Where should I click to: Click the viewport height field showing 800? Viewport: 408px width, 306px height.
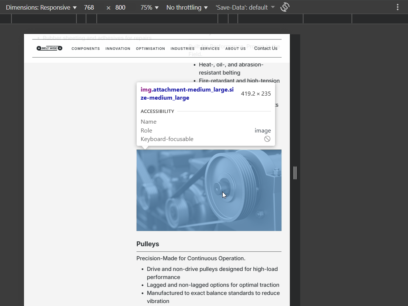[120, 7]
